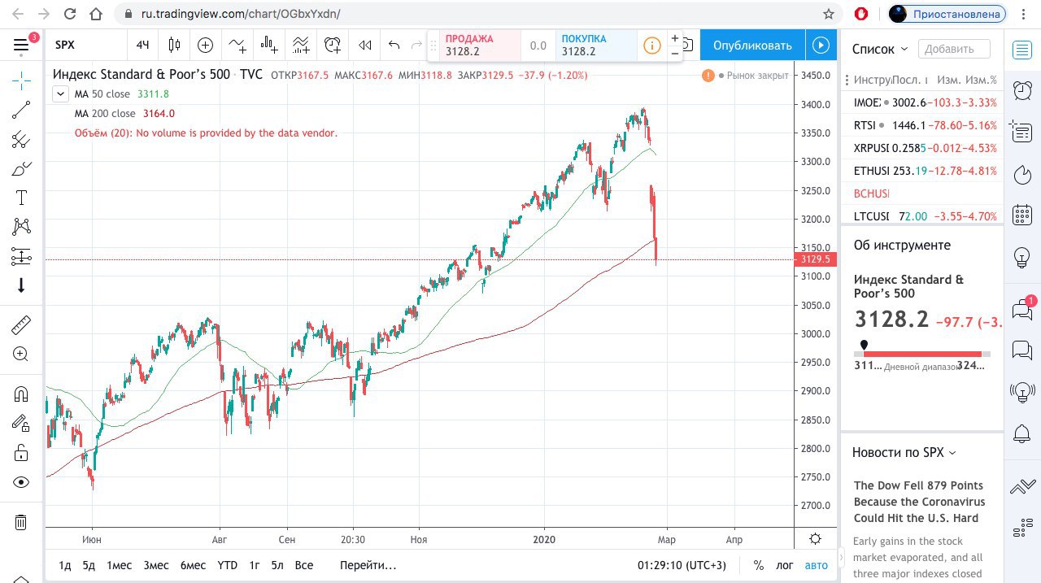This screenshot has width=1041, height=583.
Task: Open the 4Ч timeframe dropdown
Action: (143, 46)
